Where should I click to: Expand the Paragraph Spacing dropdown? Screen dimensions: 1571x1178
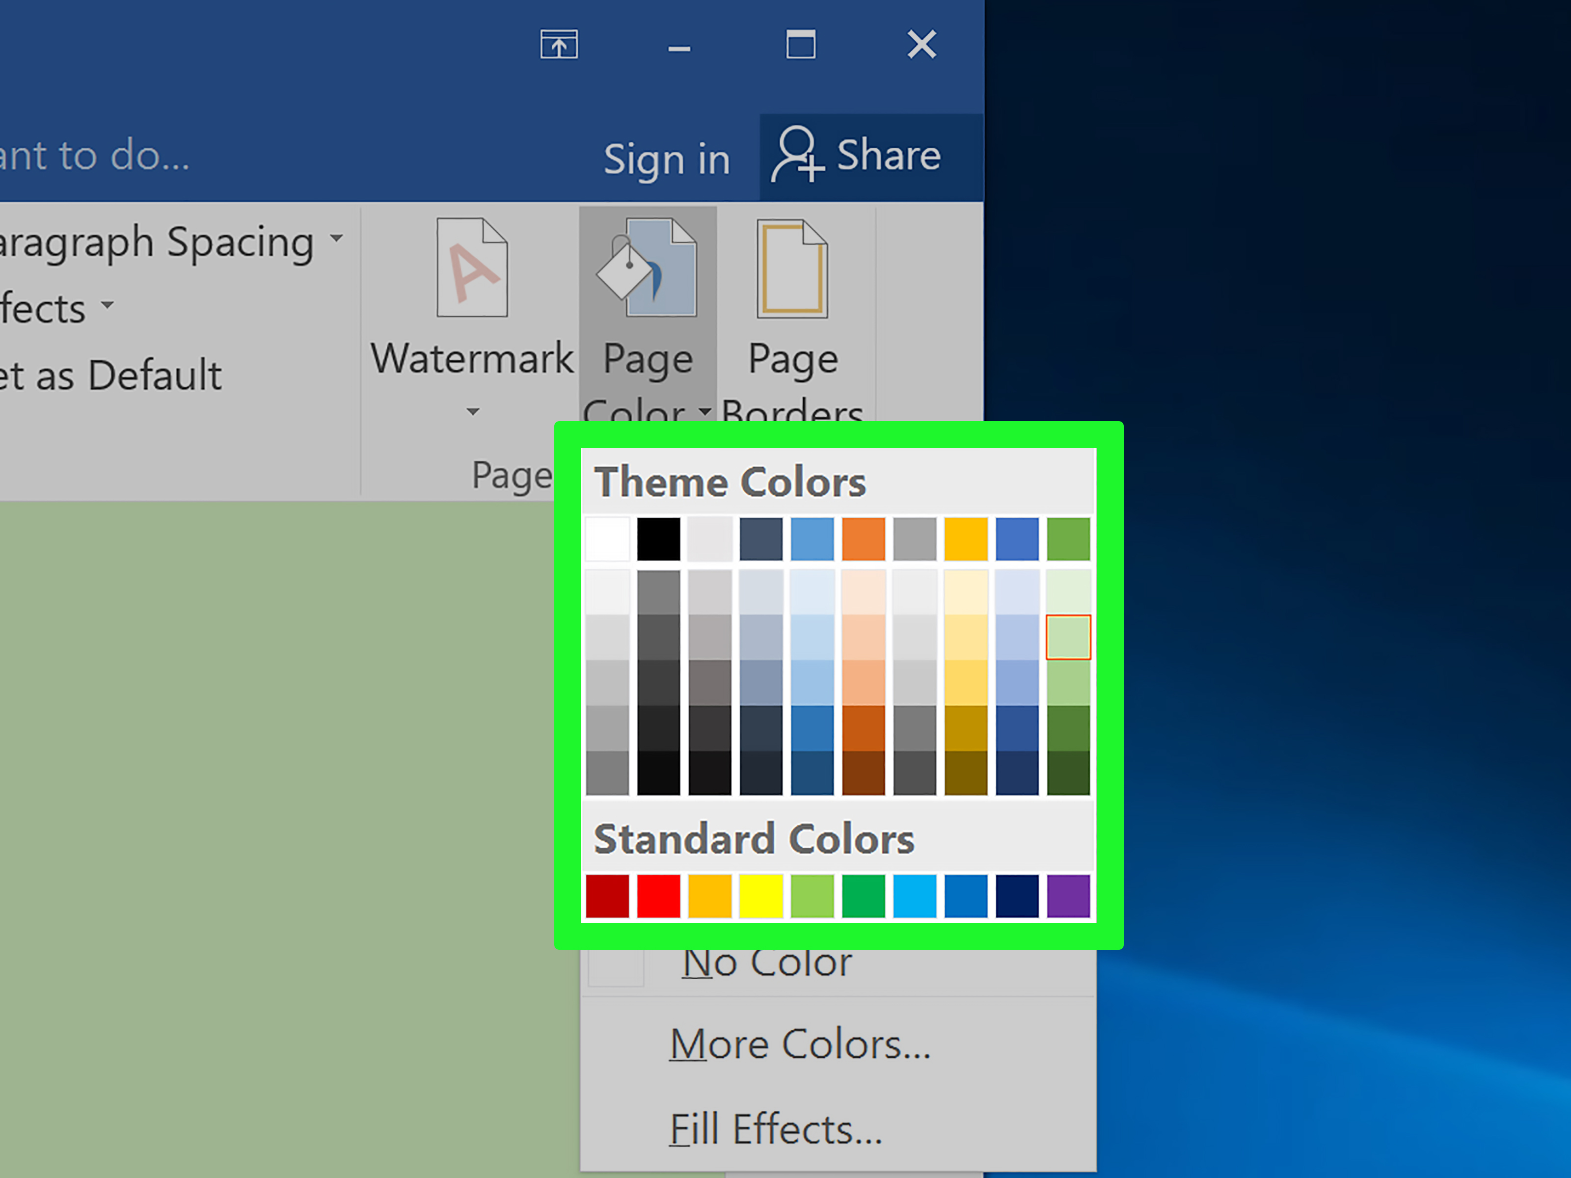tap(337, 239)
